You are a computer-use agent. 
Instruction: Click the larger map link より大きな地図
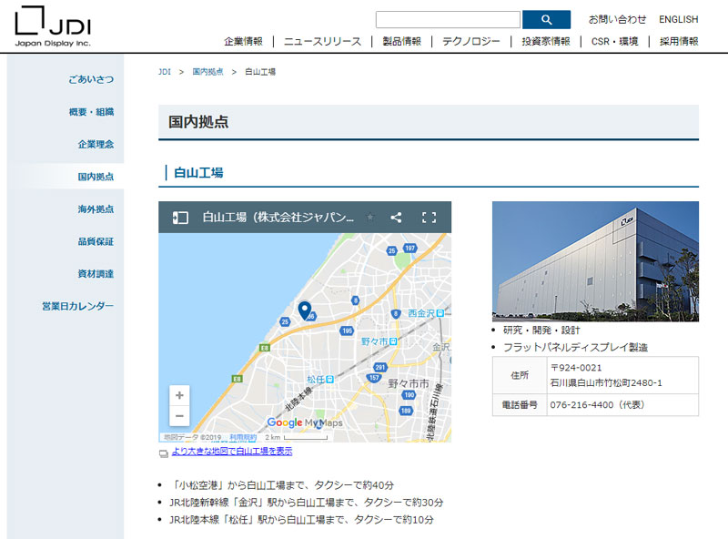(x=231, y=452)
